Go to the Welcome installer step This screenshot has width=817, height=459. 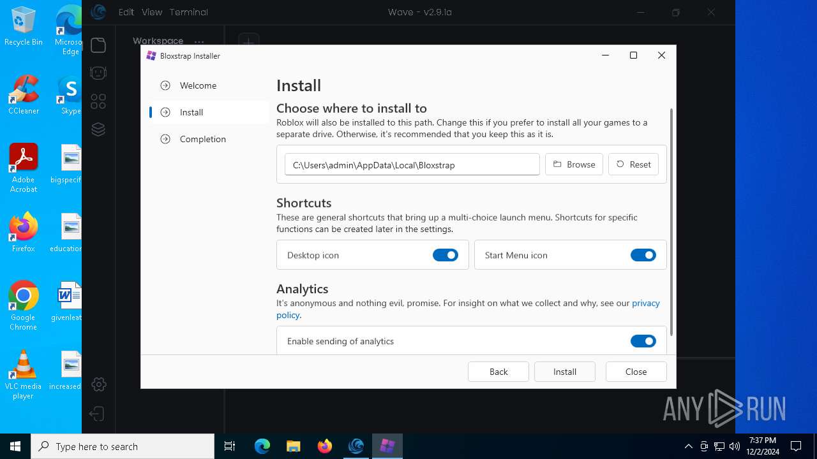[x=209, y=85]
